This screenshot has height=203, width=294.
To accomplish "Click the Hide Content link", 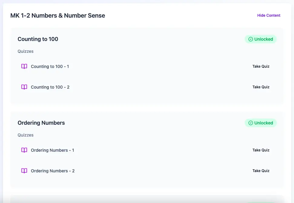I will pos(269,15).
